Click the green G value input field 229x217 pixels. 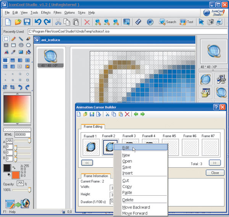pos(9,153)
